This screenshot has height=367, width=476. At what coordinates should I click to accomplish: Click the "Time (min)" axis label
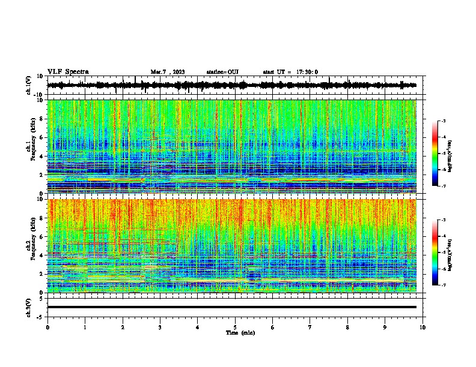click(240, 333)
